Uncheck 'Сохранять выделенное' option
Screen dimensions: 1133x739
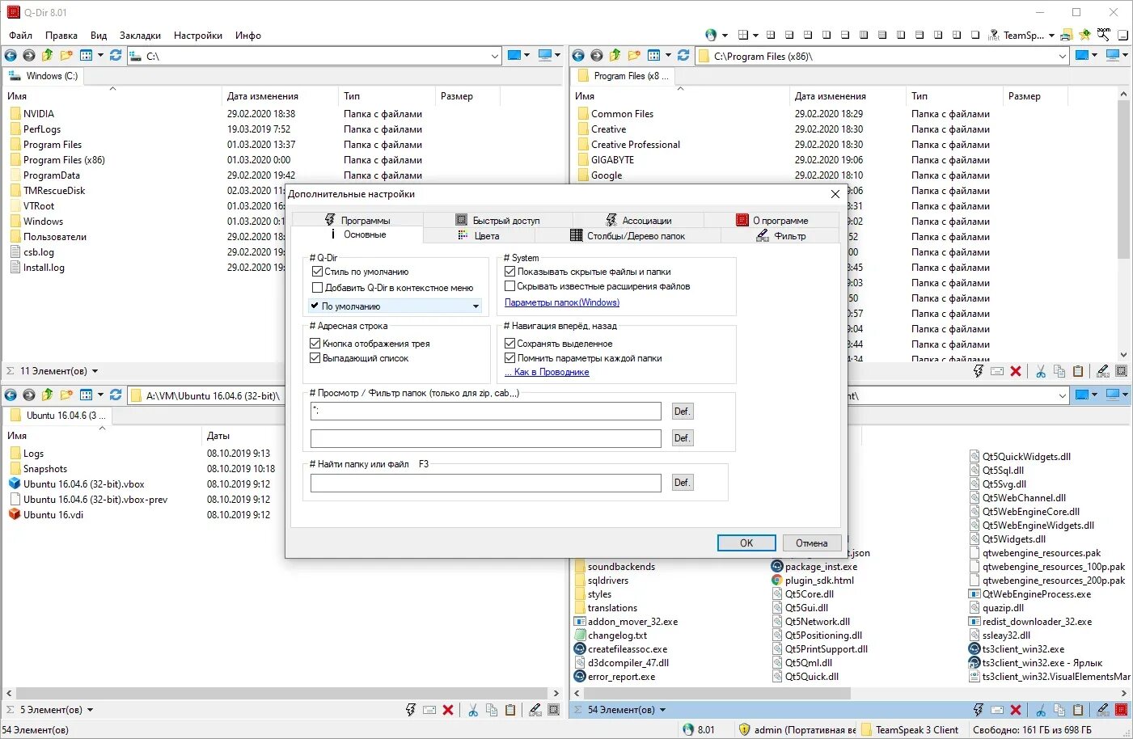pos(510,344)
